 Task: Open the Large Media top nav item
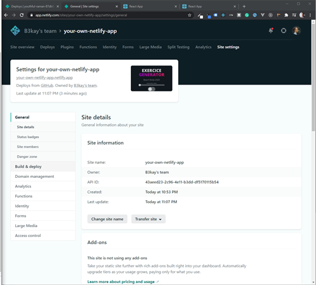pyautogui.click(x=150, y=47)
